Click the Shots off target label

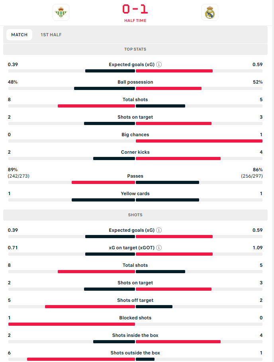[135, 300]
